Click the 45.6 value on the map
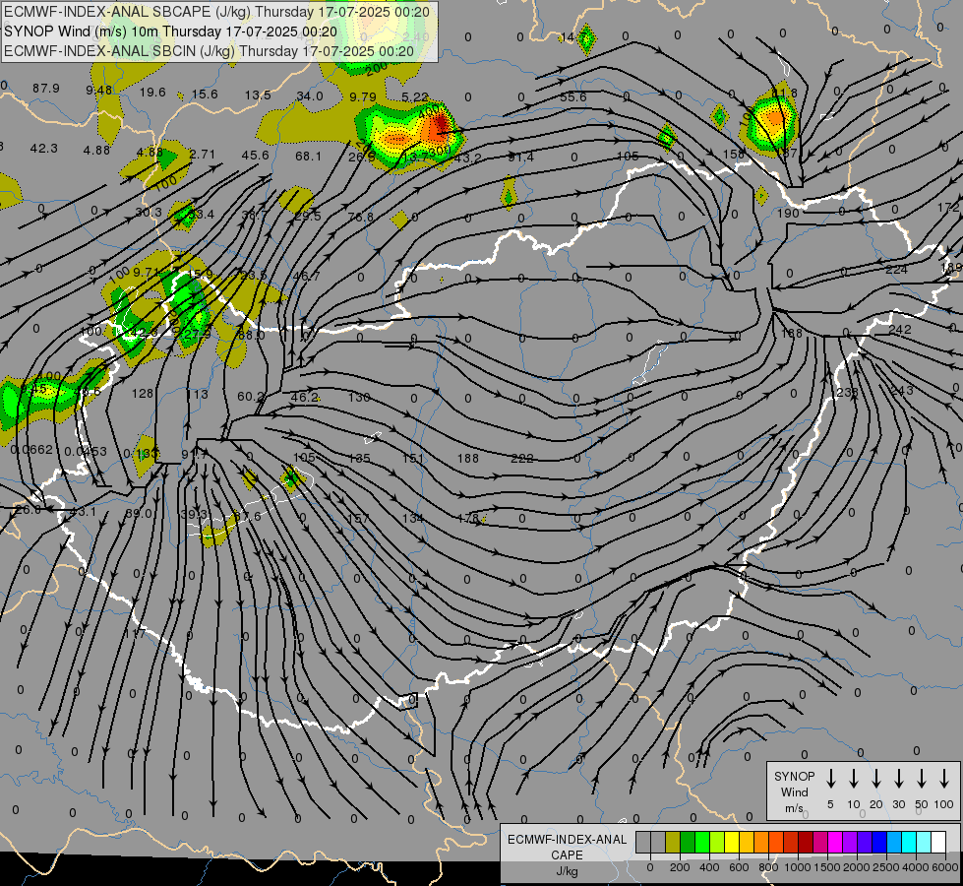Screen dimensions: 963x886 256,155
